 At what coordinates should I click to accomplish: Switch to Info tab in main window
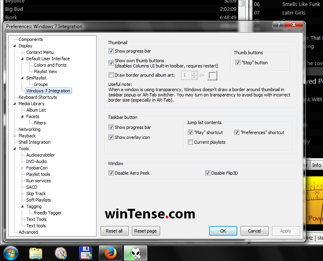[317, 165]
